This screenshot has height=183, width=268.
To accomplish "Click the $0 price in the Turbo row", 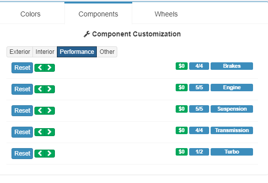I will (182, 152).
